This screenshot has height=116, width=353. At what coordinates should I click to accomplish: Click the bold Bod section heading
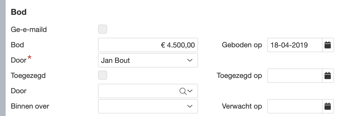(19, 12)
